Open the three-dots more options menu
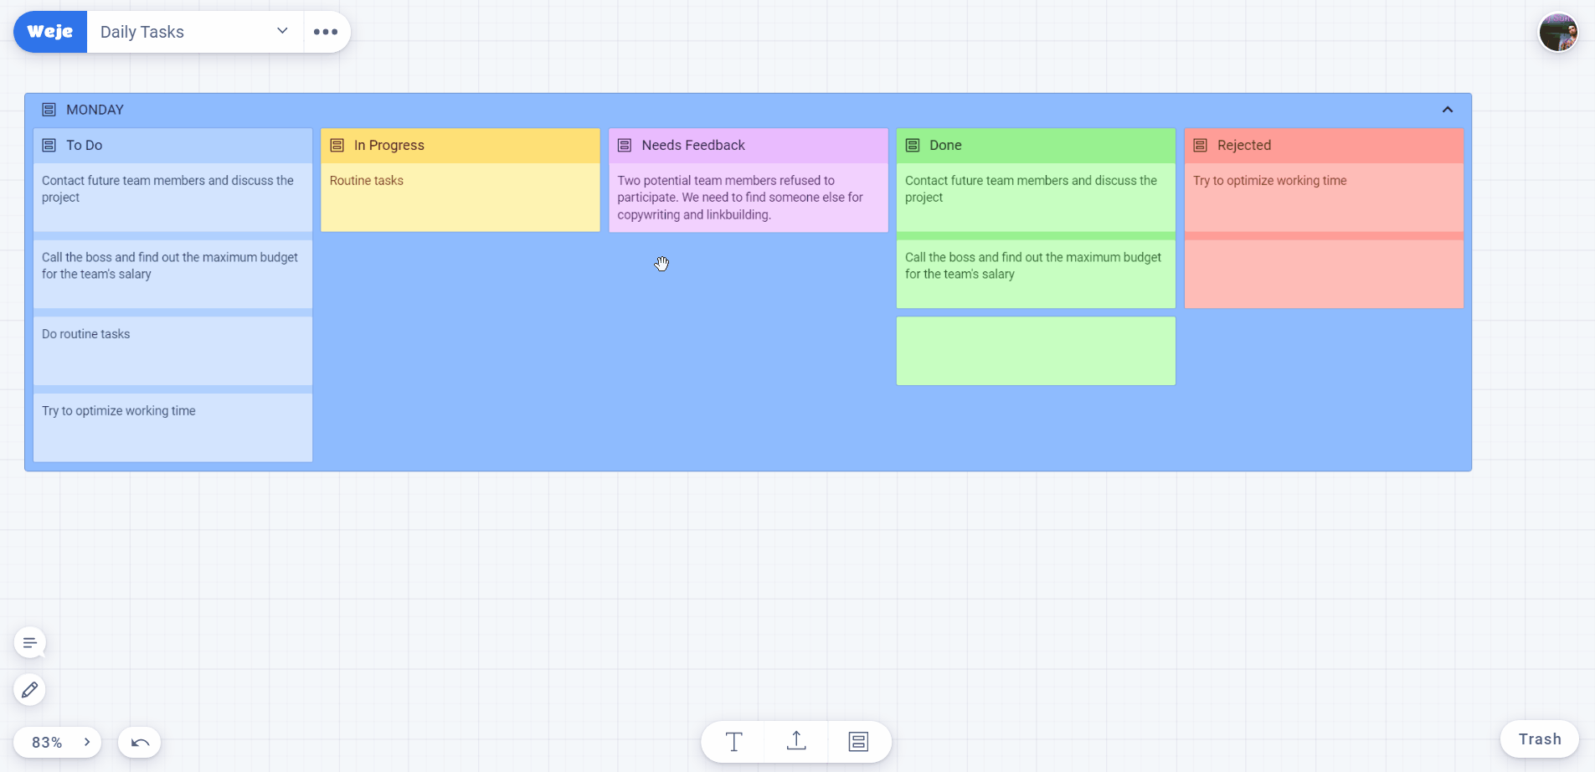This screenshot has width=1595, height=772. coord(326,32)
